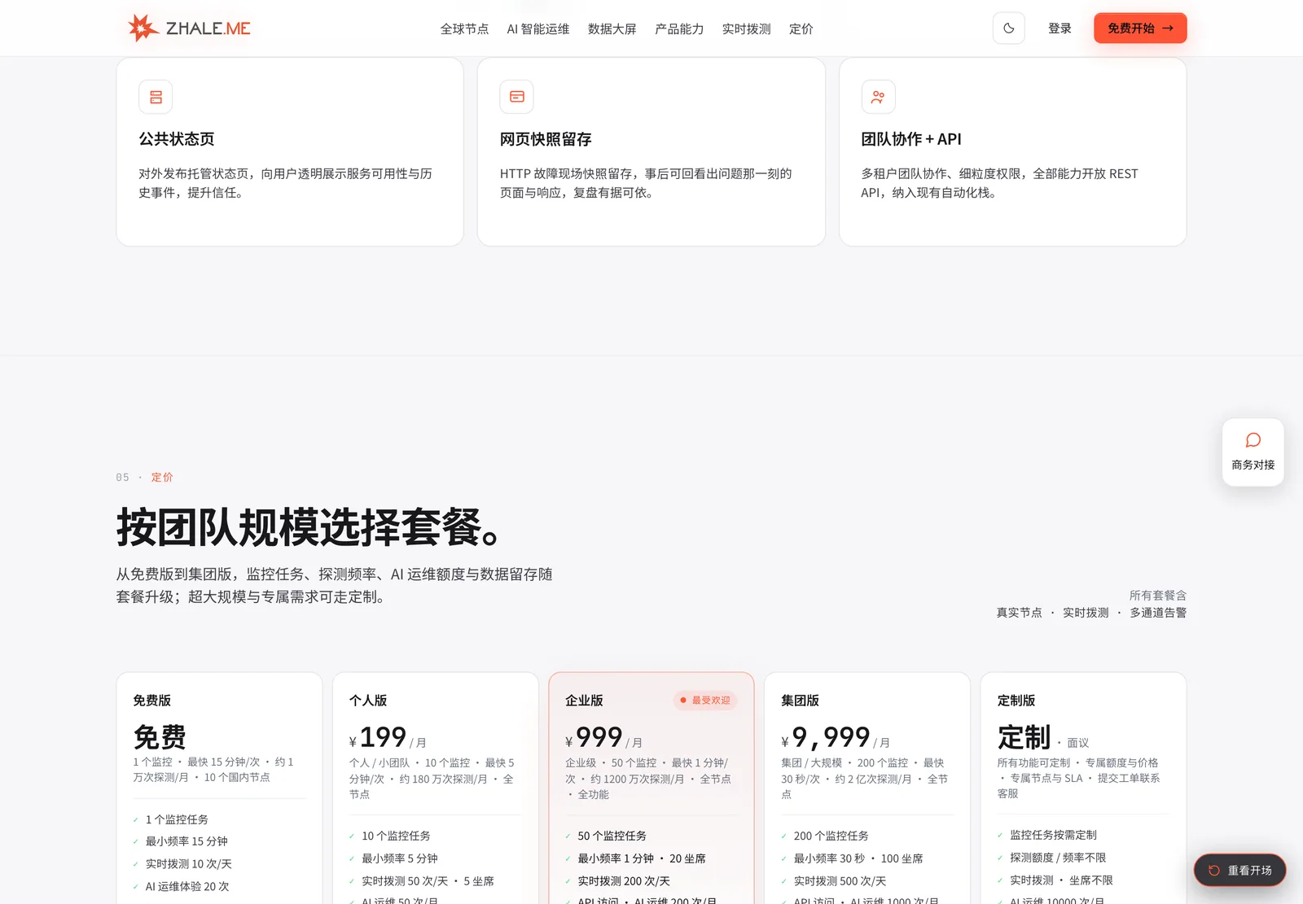Click the 最小频率 15 分钟 feature
The image size is (1303, 904).
coord(186,841)
